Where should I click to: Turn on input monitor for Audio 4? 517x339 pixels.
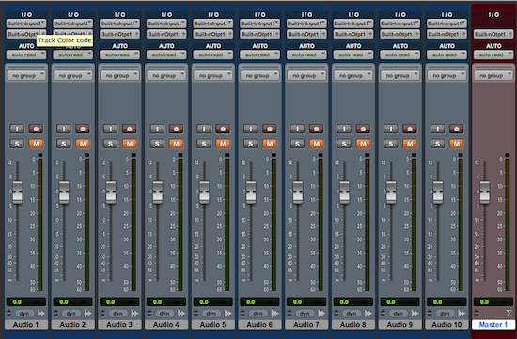click(x=157, y=129)
